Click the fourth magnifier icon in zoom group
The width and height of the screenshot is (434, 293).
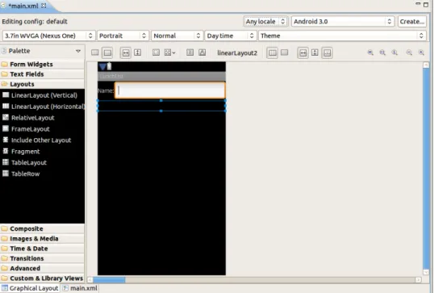tap(409, 52)
